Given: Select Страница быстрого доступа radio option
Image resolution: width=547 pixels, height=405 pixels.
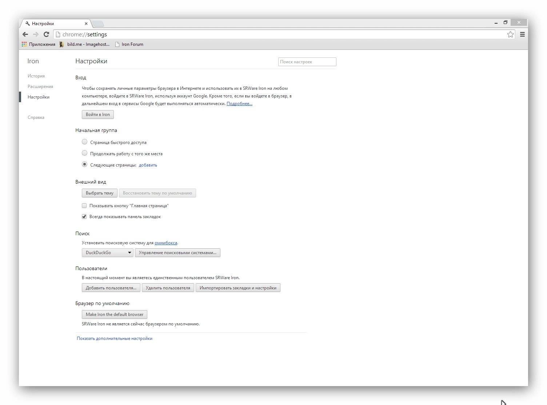Looking at the screenshot, I should (x=84, y=142).
